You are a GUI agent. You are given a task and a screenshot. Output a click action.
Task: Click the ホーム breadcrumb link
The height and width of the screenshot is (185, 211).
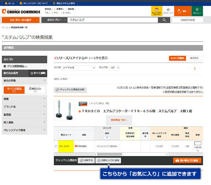tap(5, 27)
